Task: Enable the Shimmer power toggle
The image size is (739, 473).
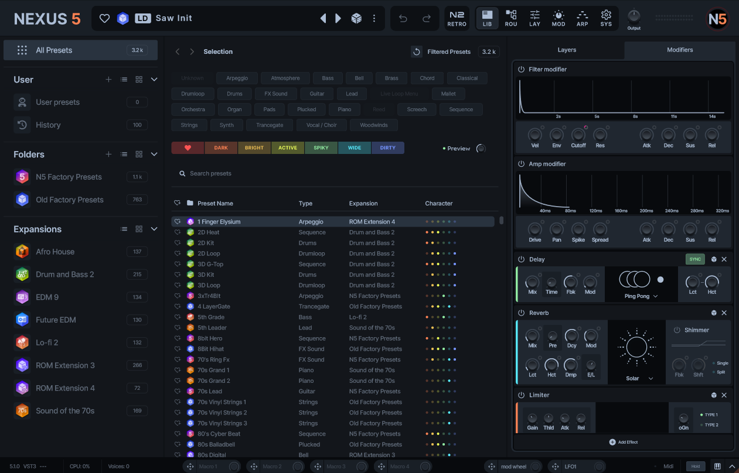Action: (677, 330)
